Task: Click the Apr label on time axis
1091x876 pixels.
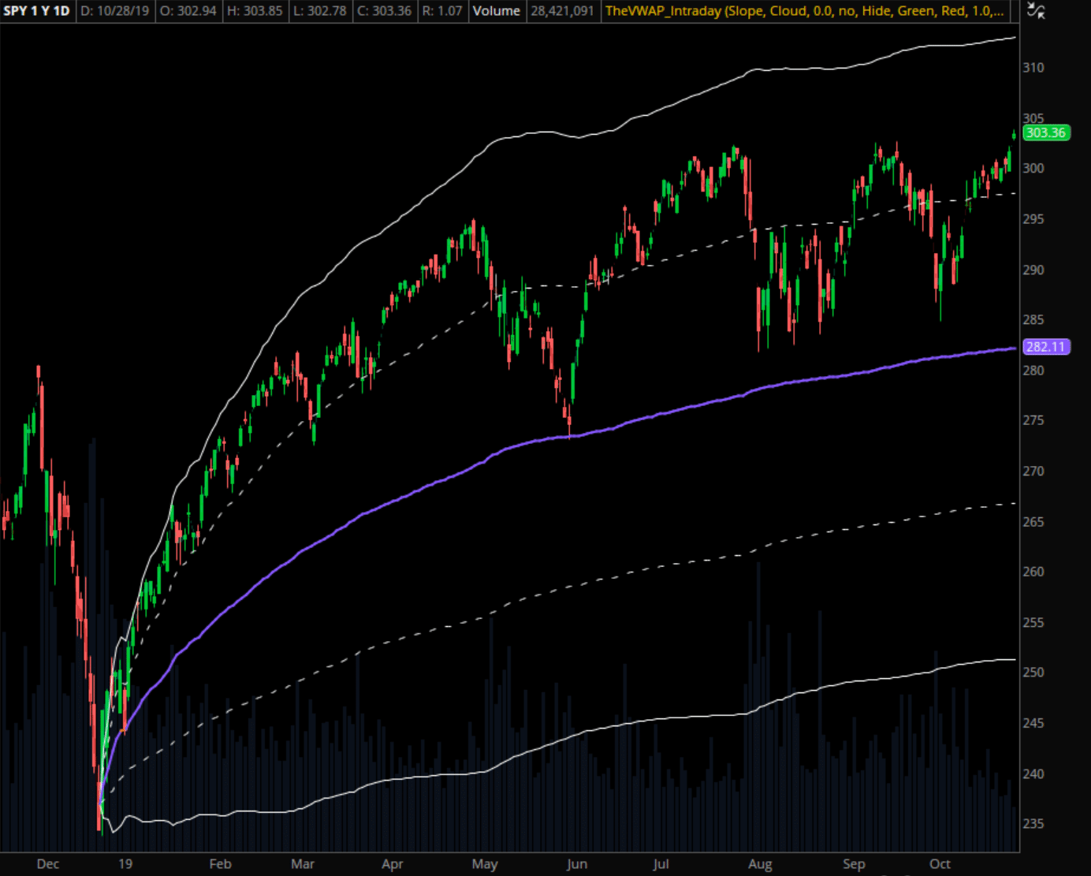Action: pyautogui.click(x=393, y=864)
